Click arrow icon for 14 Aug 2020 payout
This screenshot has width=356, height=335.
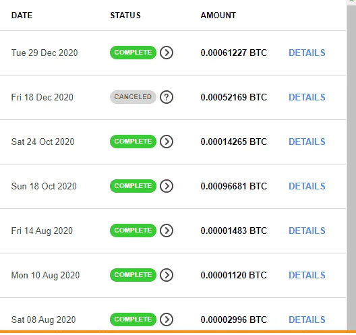point(167,231)
